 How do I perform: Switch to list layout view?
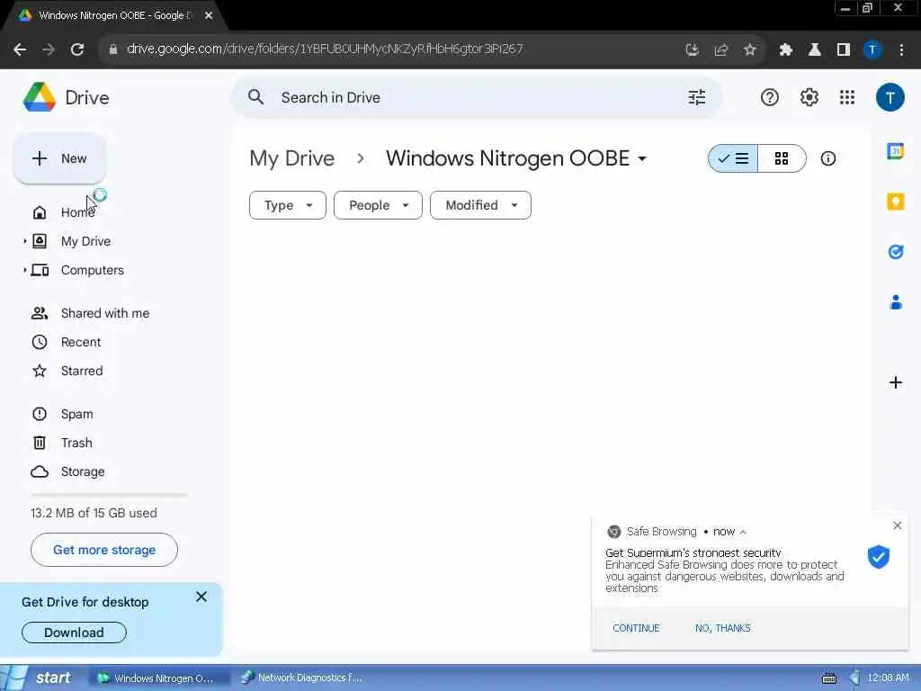click(x=733, y=158)
